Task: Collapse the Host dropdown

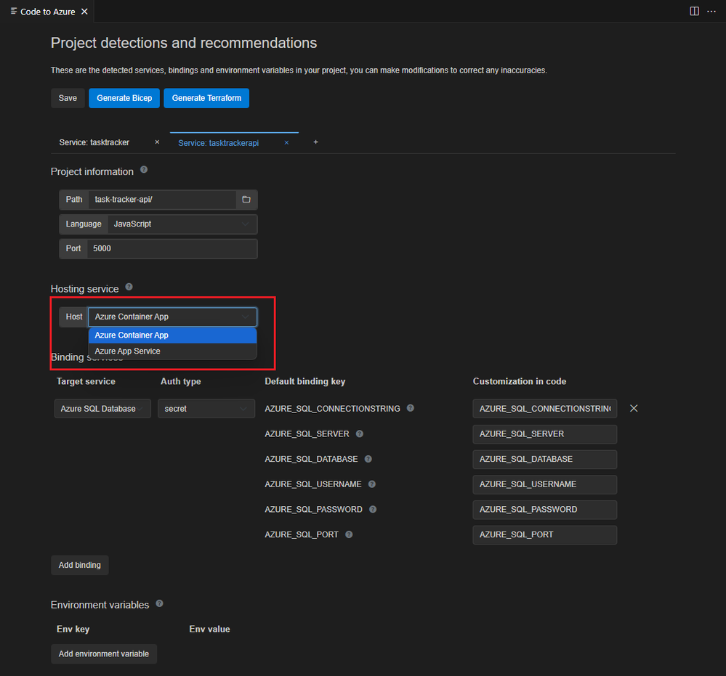Action: 172,317
